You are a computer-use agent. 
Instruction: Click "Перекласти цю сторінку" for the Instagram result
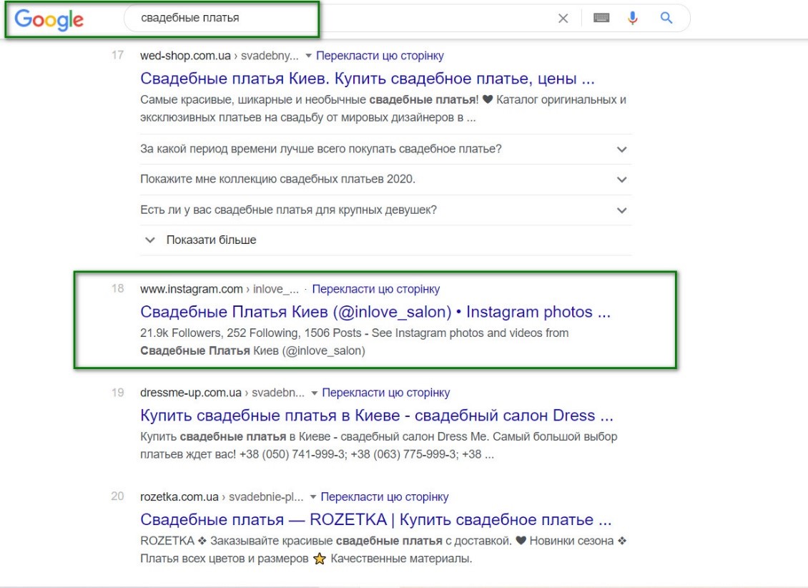(x=376, y=289)
